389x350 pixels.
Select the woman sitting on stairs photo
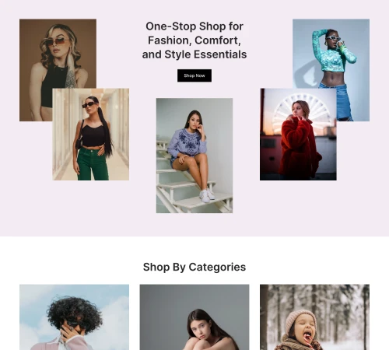pyautogui.click(x=194, y=156)
